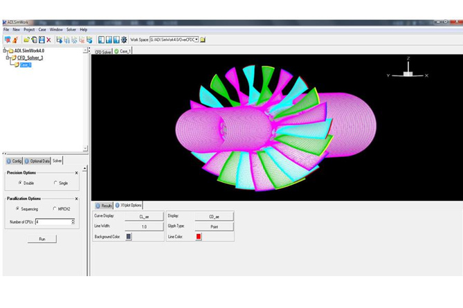
Task: Collapse the ADI.SimWork4.0 root tree node
Action: (4, 51)
